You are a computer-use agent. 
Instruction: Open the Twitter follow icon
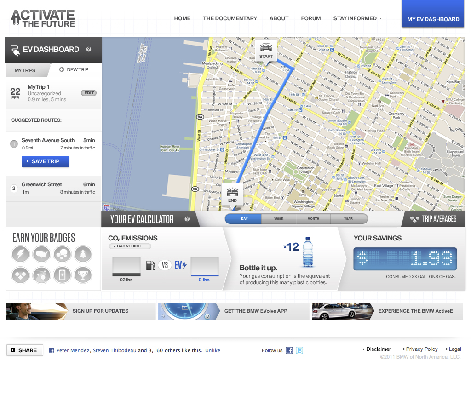pos(299,350)
